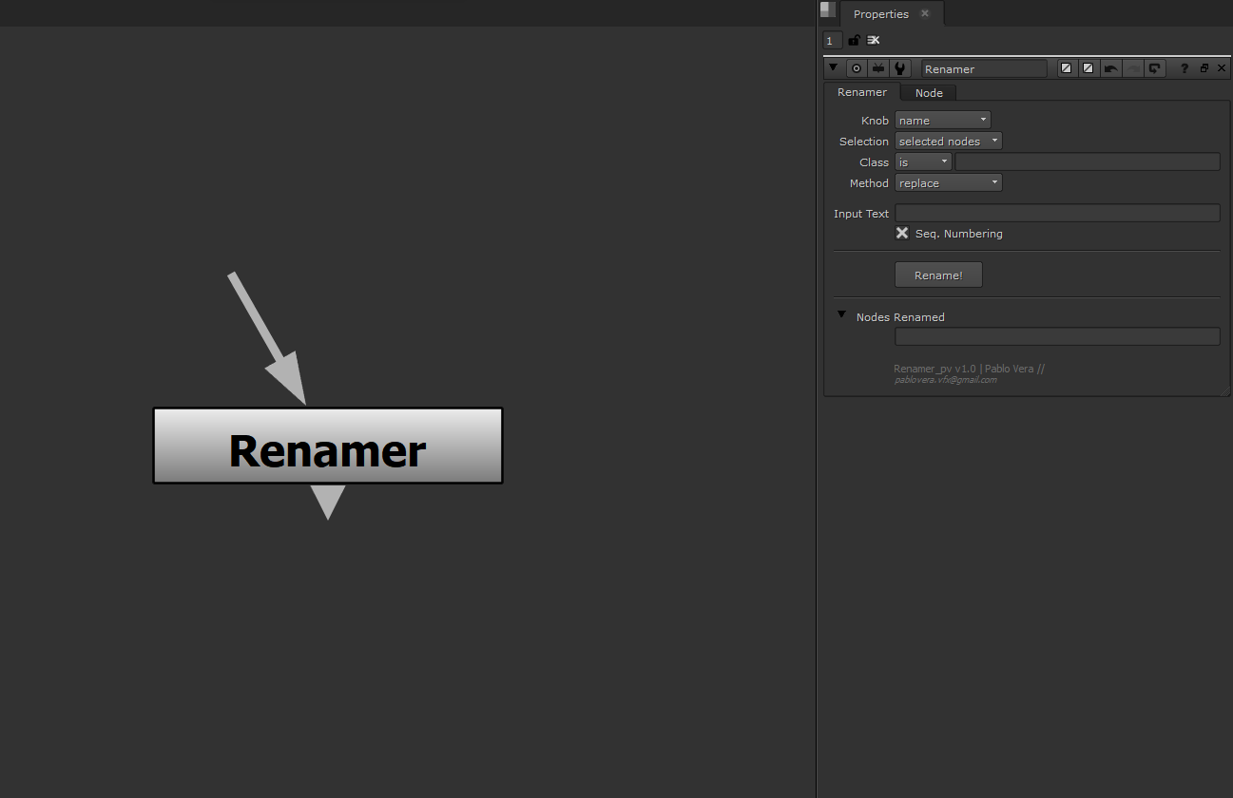1233x798 pixels.
Task: Open the help question mark icon
Action: tap(1184, 67)
